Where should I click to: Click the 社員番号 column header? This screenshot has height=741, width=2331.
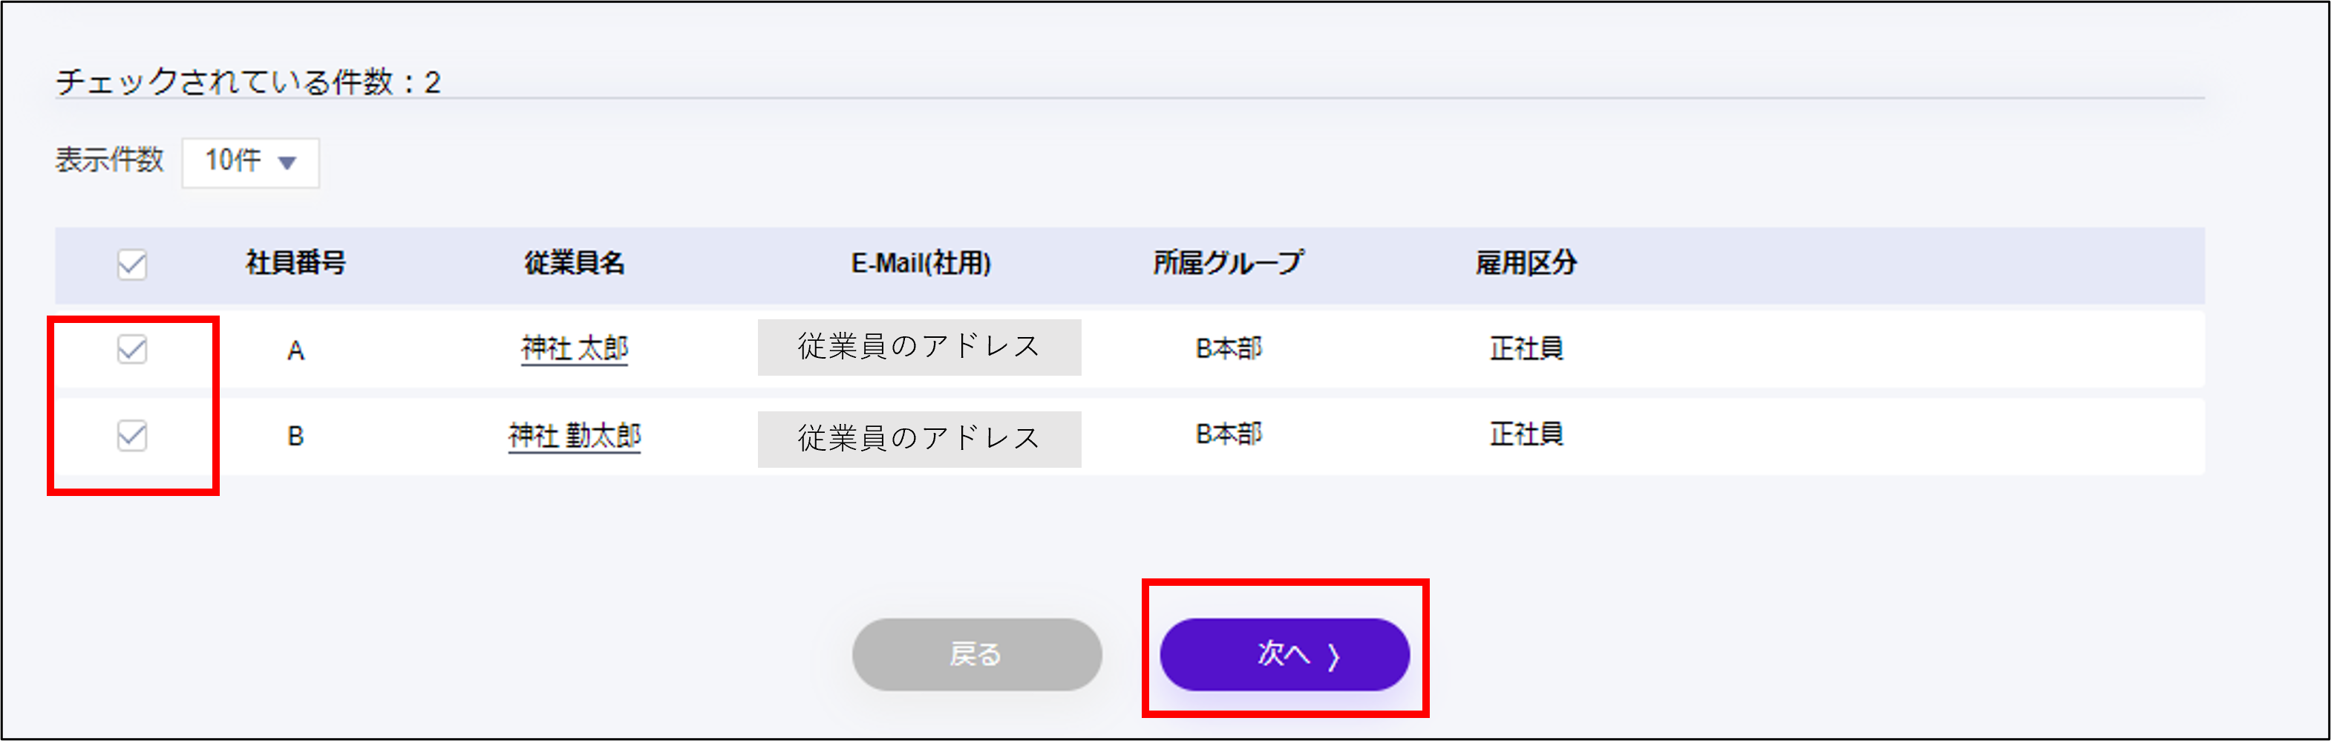click(x=296, y=264)
